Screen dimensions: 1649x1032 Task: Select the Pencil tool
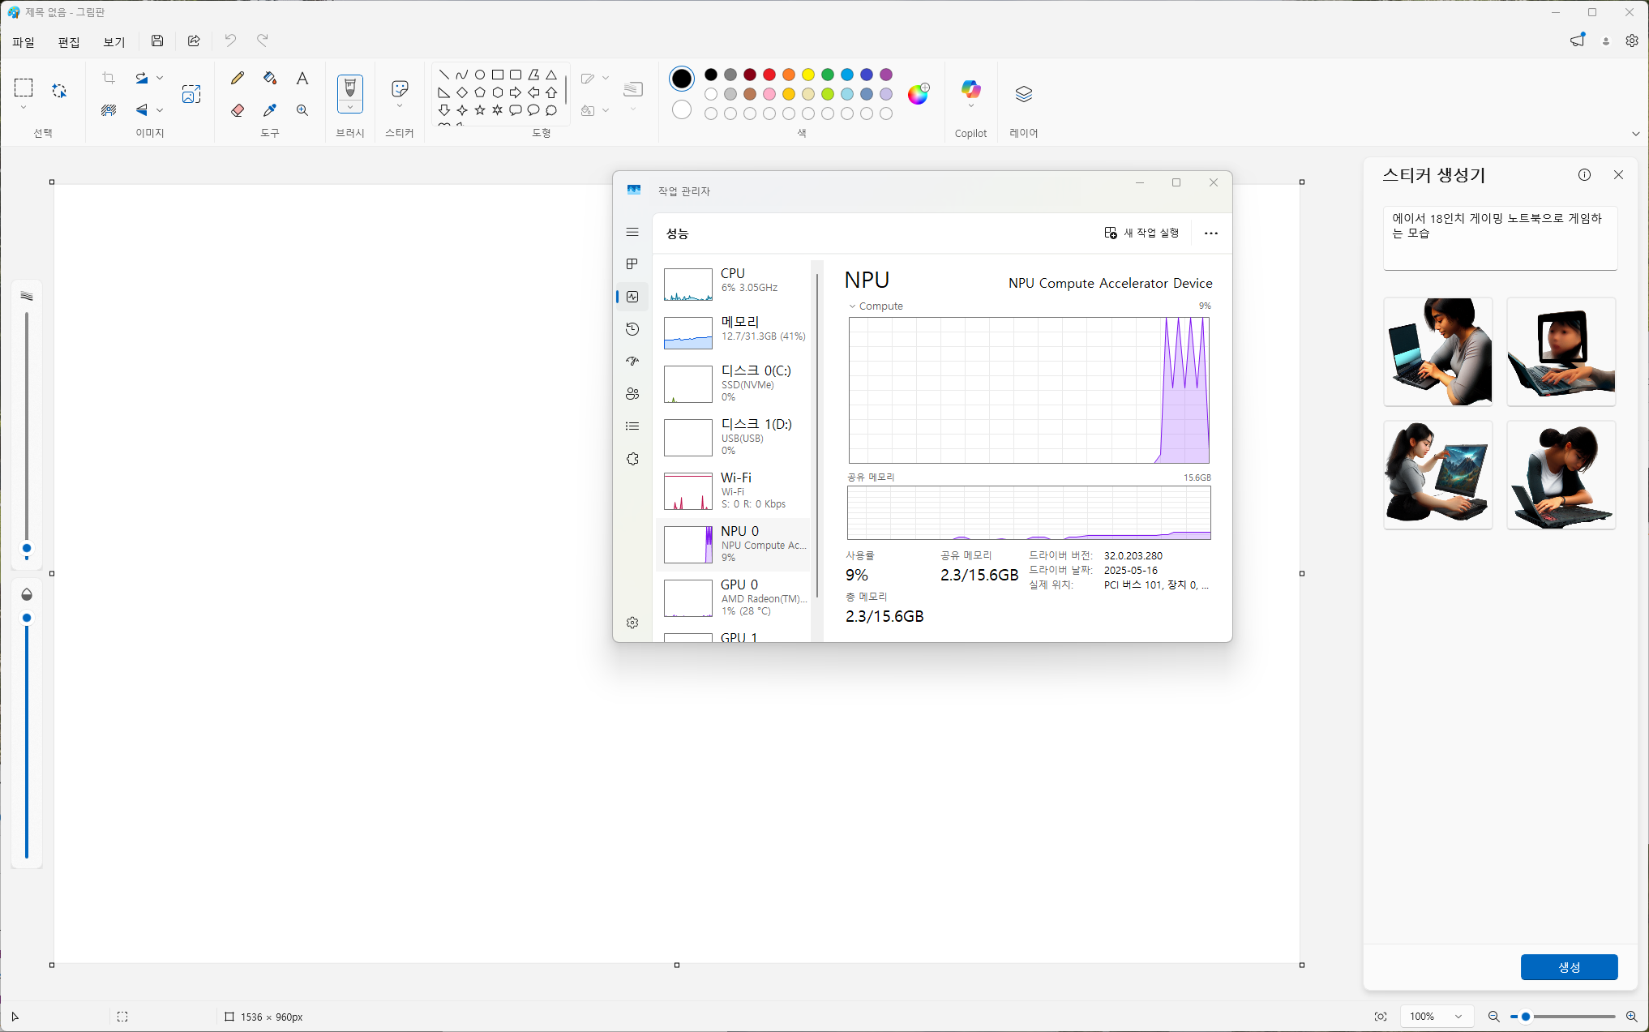(237, 78)
